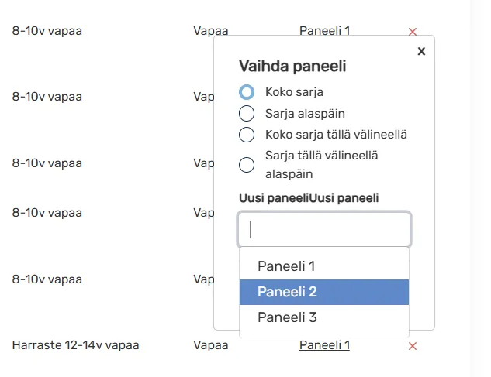Select Paneeli 3 in the dropdown
This screenshot has width=491, height=377.
pyautogui.click(x=324, y=317)
